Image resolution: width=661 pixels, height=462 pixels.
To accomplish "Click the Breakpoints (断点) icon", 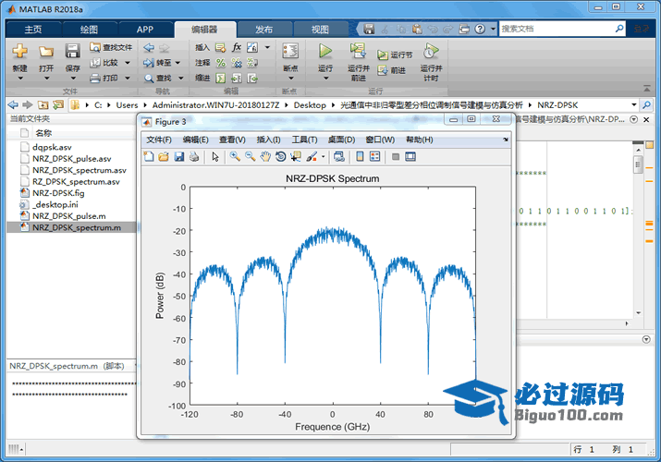I will [290, 52].
